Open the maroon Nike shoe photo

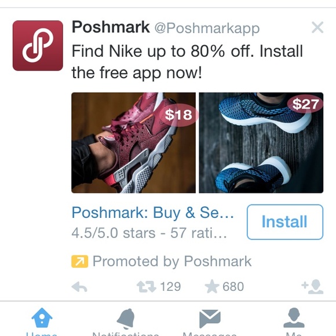[x=133, y=143]
